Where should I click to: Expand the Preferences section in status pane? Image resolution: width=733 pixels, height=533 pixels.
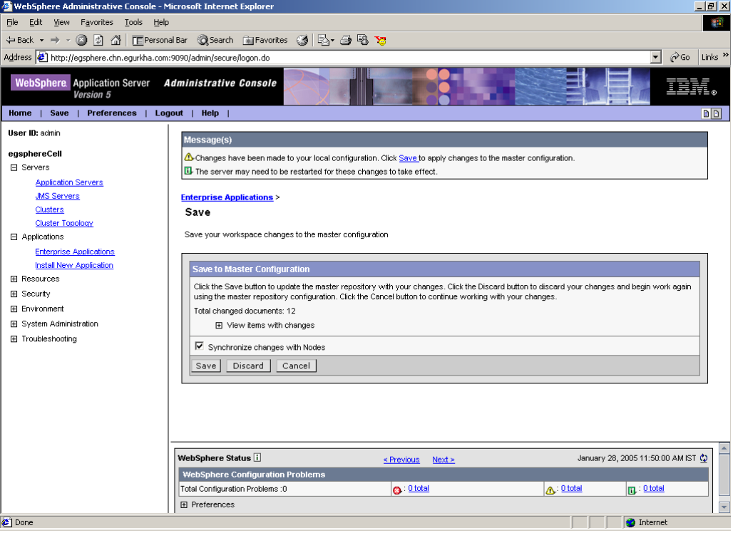coord(184,505)
